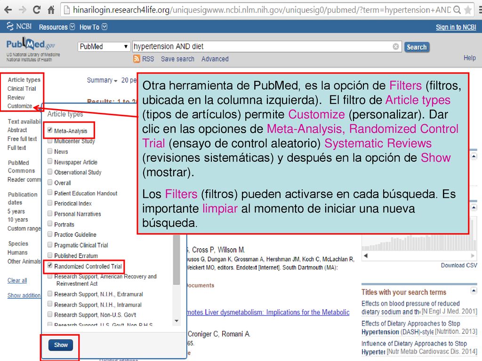This screenshot has height=361, width=482.
Task: Open the Summary display format dropdown
Action: pos(102,80)
